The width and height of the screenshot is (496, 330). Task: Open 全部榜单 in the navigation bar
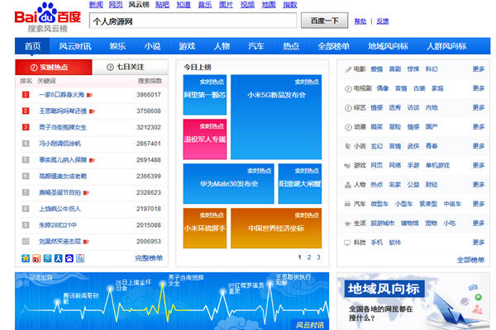334,46
